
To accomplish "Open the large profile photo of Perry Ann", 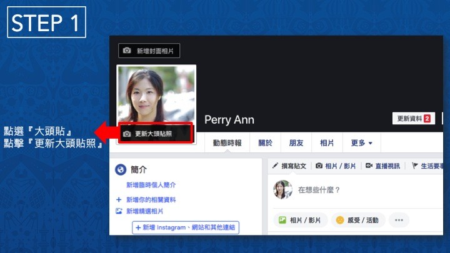I will 156,94.
